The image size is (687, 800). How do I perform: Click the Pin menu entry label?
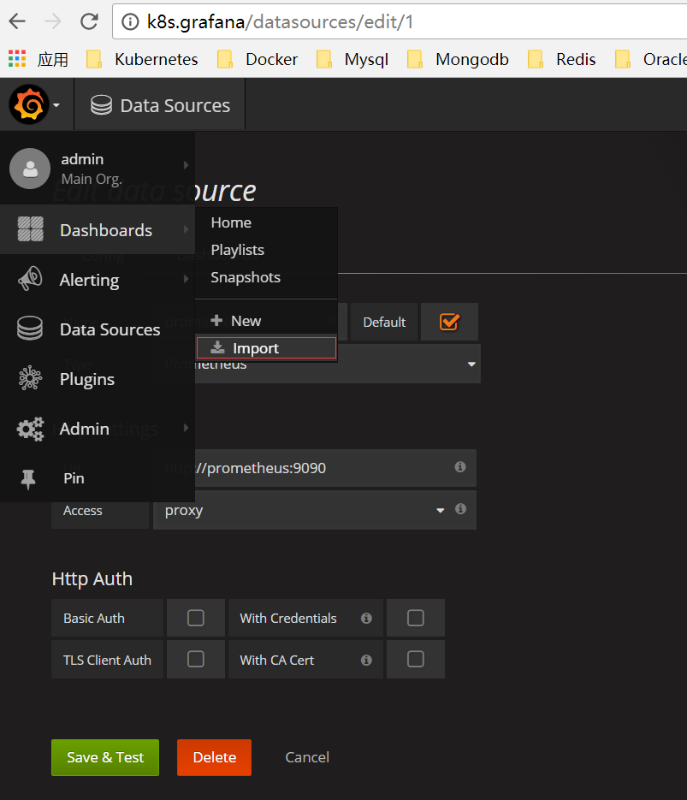pyautogui.click(x=74, y=478)
